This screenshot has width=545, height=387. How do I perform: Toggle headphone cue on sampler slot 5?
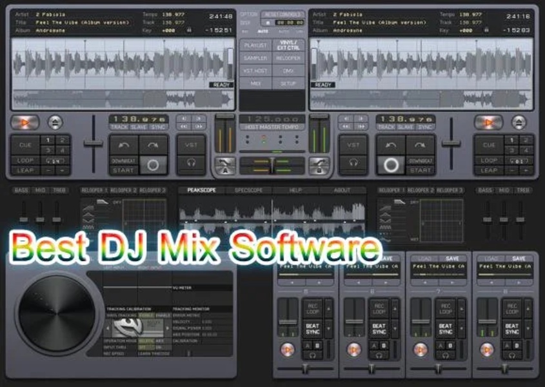[x=312, y=355]
